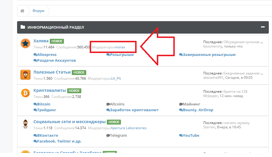The image size is (272, 157).
Task: Click chat bubble icon beside Bitcoin
Action: point(35,104)
